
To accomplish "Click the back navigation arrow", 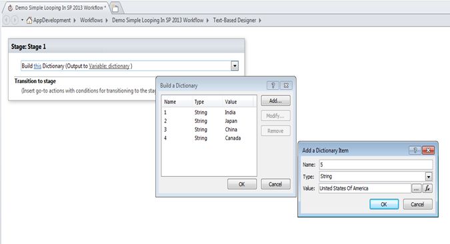I will [7, 20].
